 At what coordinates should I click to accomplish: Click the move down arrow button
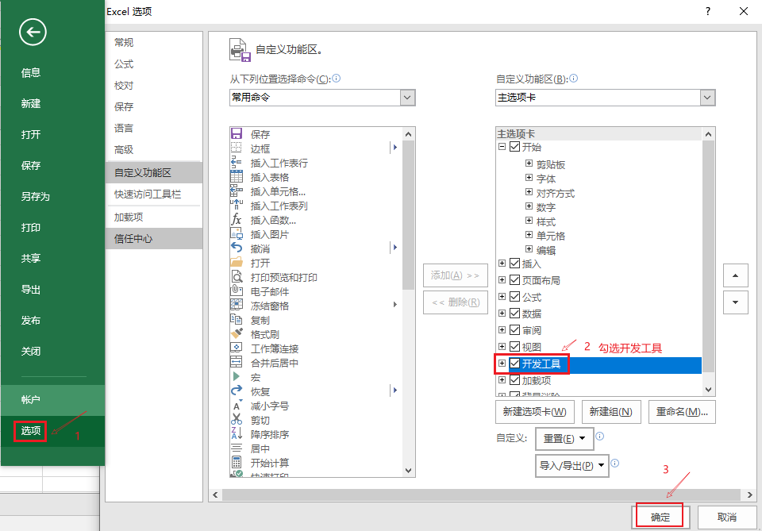click(735, 302)
